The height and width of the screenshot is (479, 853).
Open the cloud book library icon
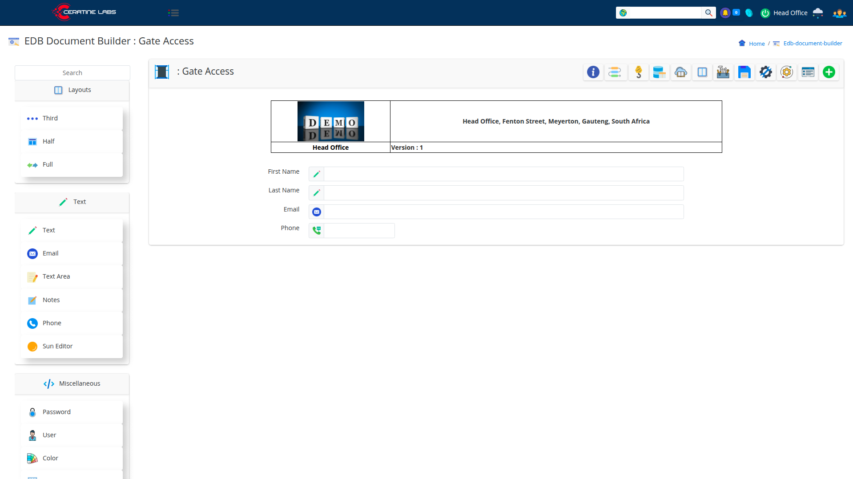coord(680,72)
